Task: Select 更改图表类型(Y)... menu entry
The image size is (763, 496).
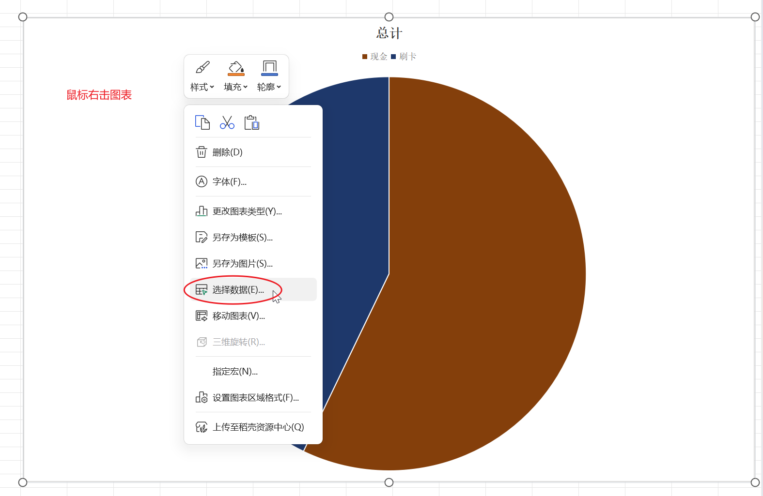Action: click(253, 211)
